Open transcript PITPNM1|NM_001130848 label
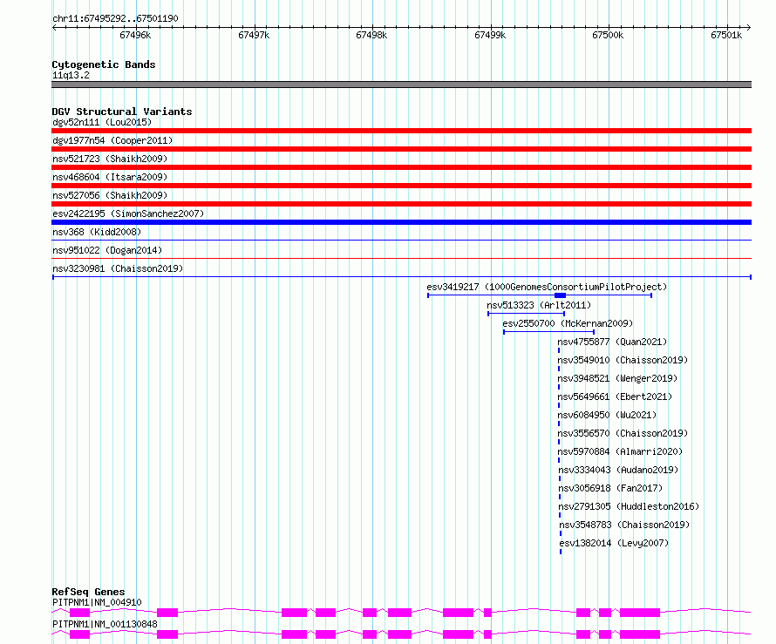The height and width of the screenshot is (644, 776). click(105, 624)
